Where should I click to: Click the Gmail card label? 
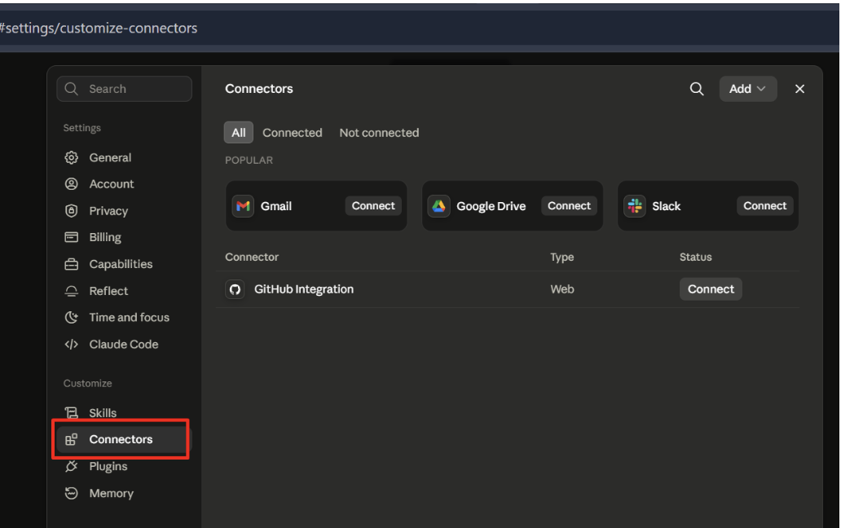pyautogui.click(x=276, y=206)
